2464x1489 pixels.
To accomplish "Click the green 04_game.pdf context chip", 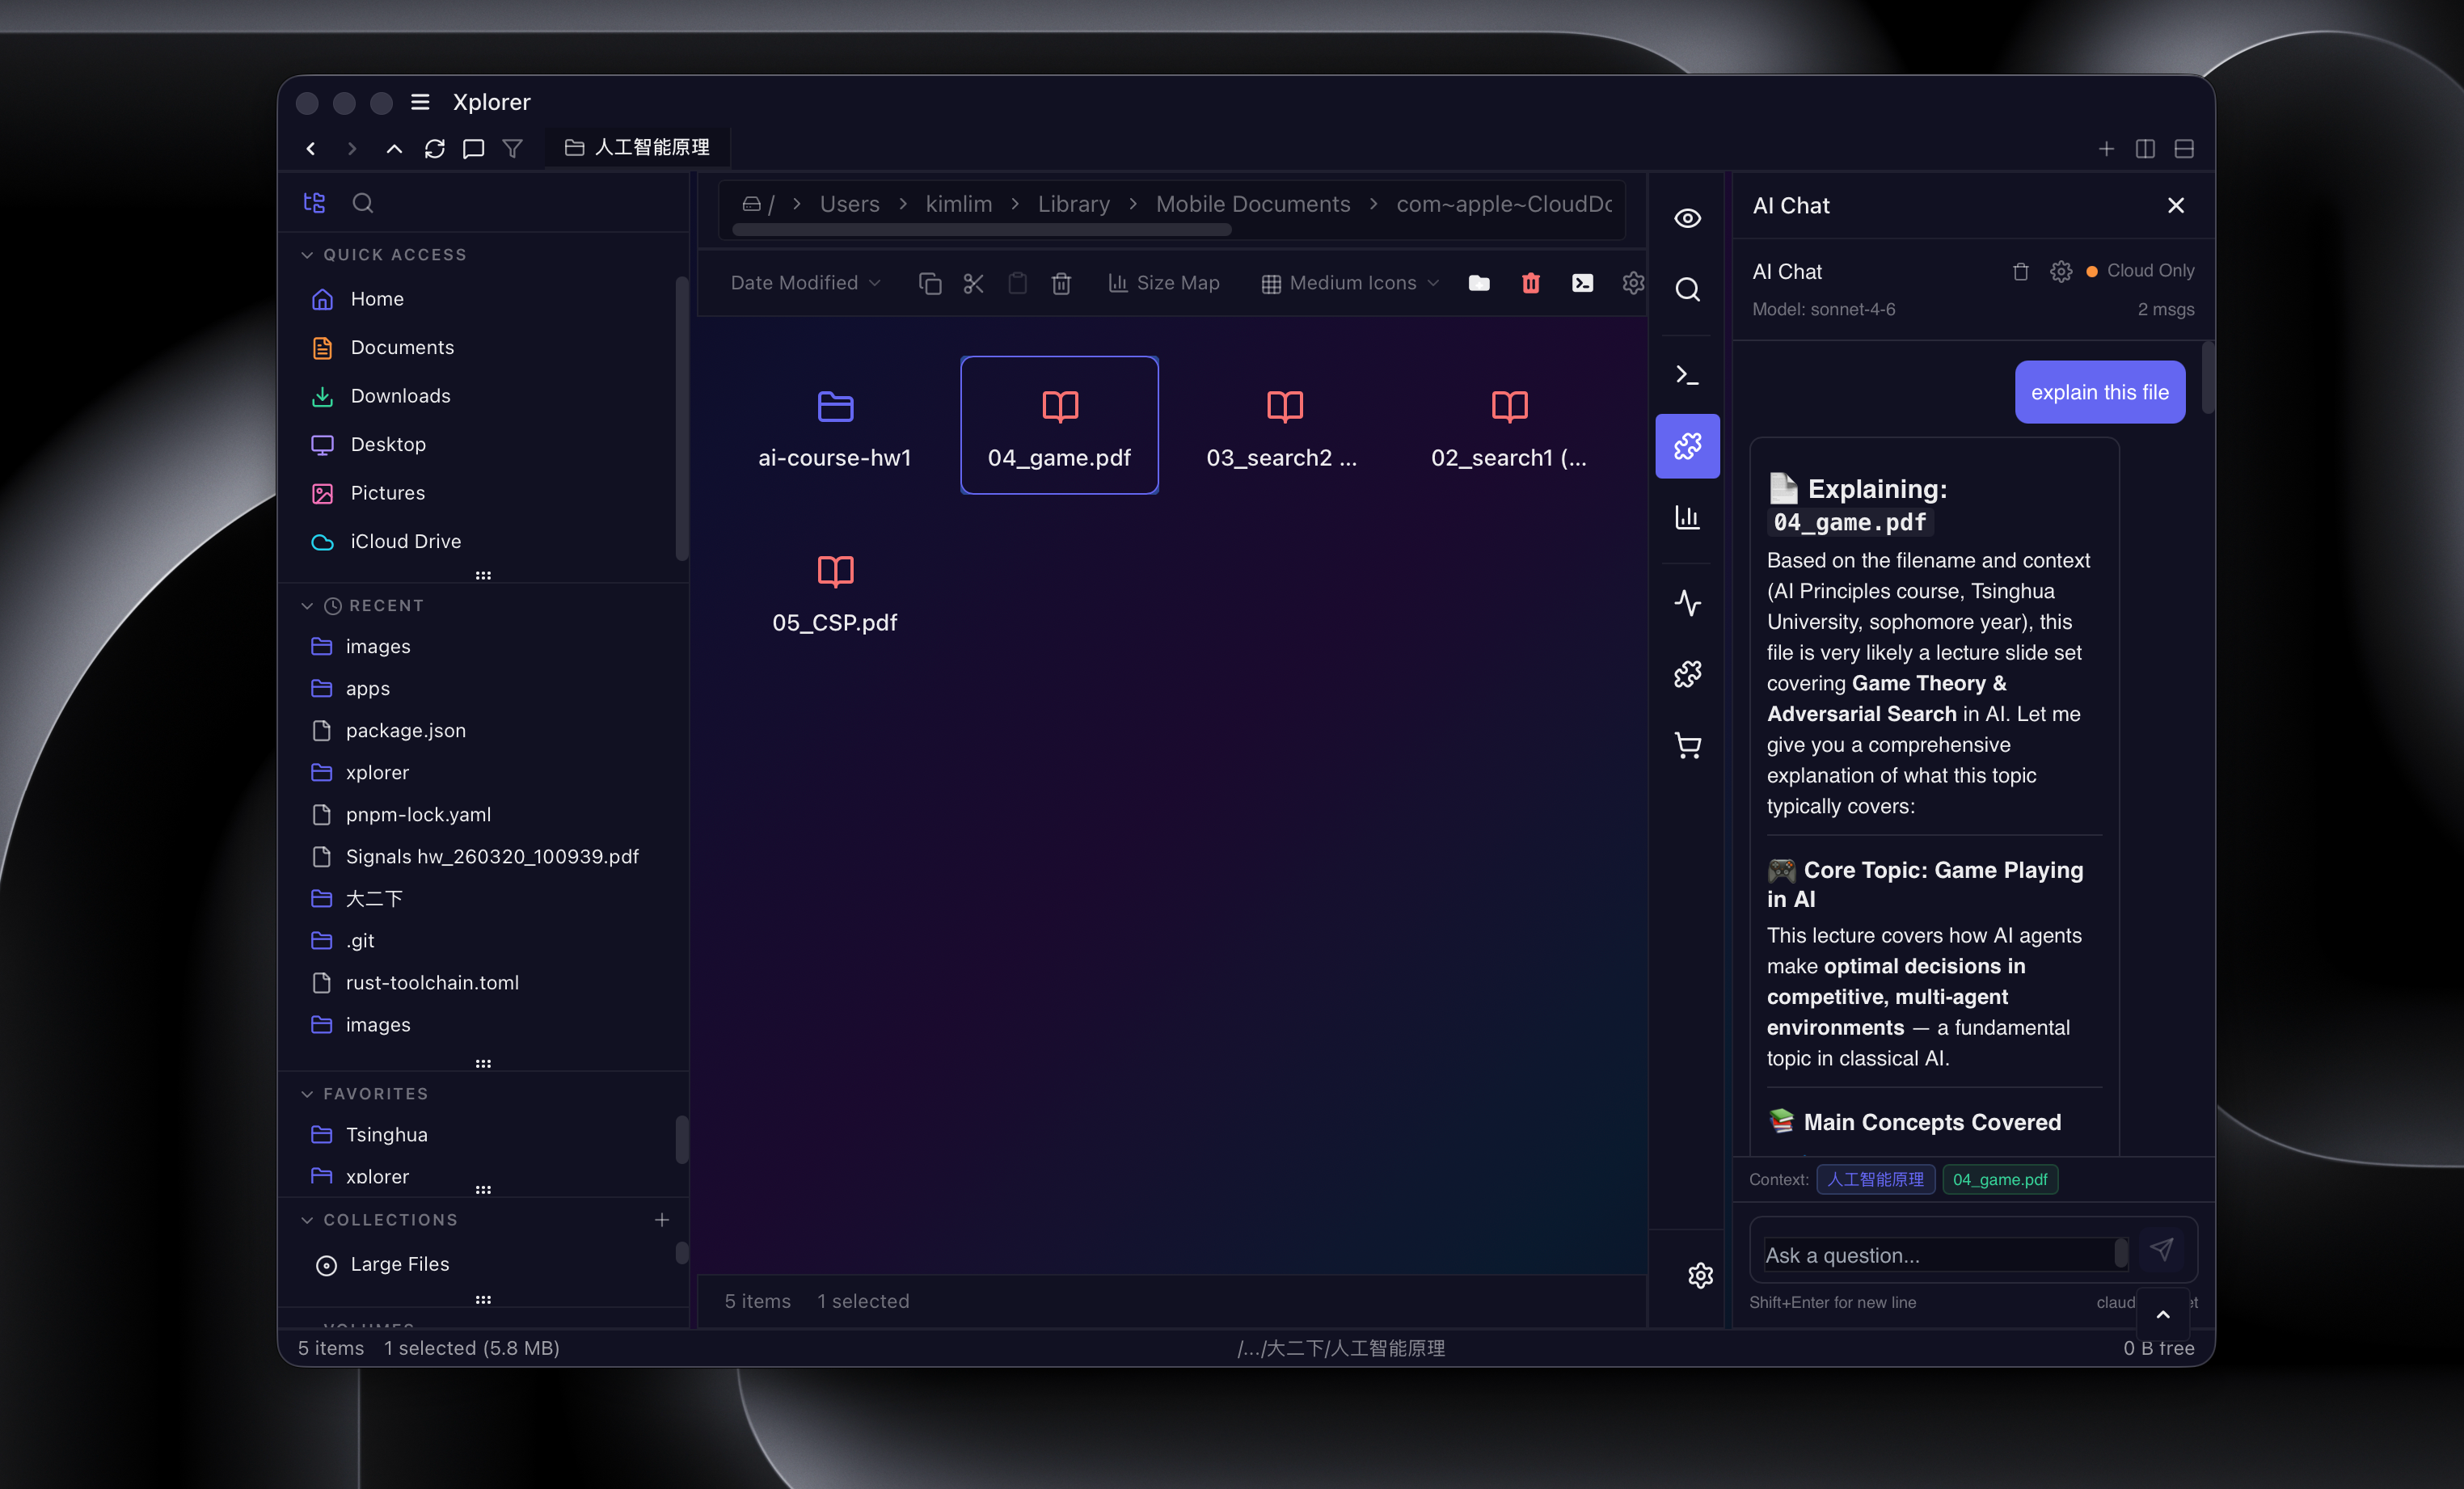I will (1999, 1180).
